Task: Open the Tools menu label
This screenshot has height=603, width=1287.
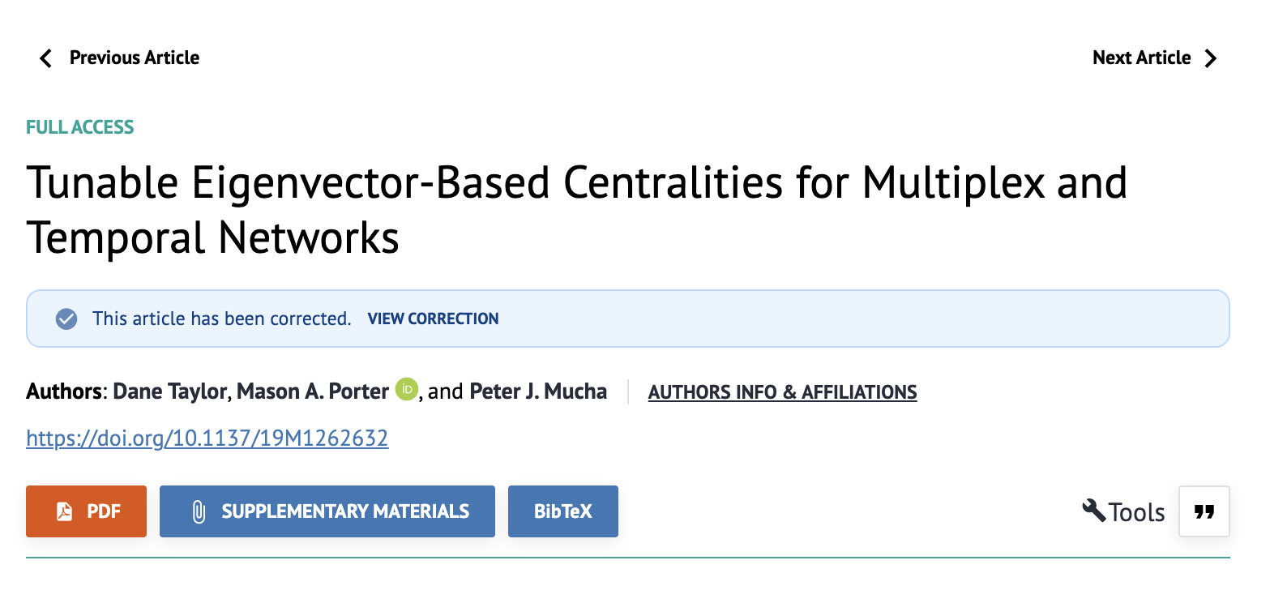Action: tap(1136, 512)
